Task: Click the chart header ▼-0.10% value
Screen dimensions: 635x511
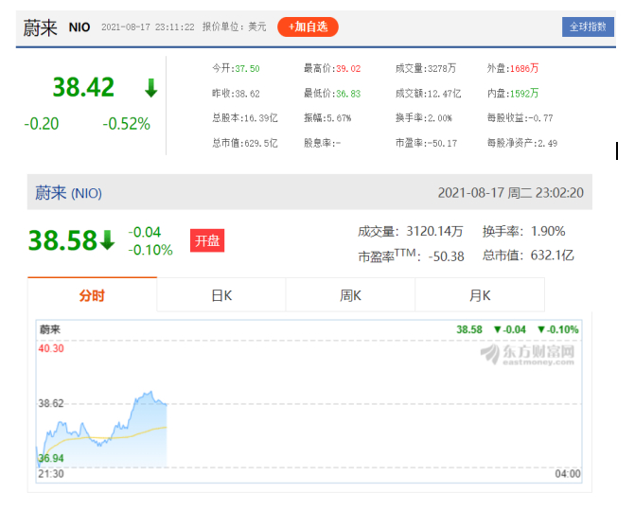Action: click(x=557, y=329)
